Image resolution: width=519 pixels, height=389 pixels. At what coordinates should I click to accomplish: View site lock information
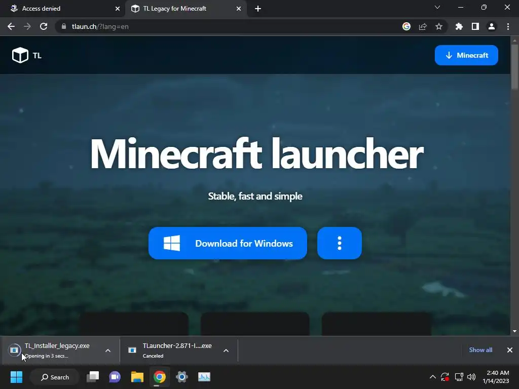[x=64, y=26]
